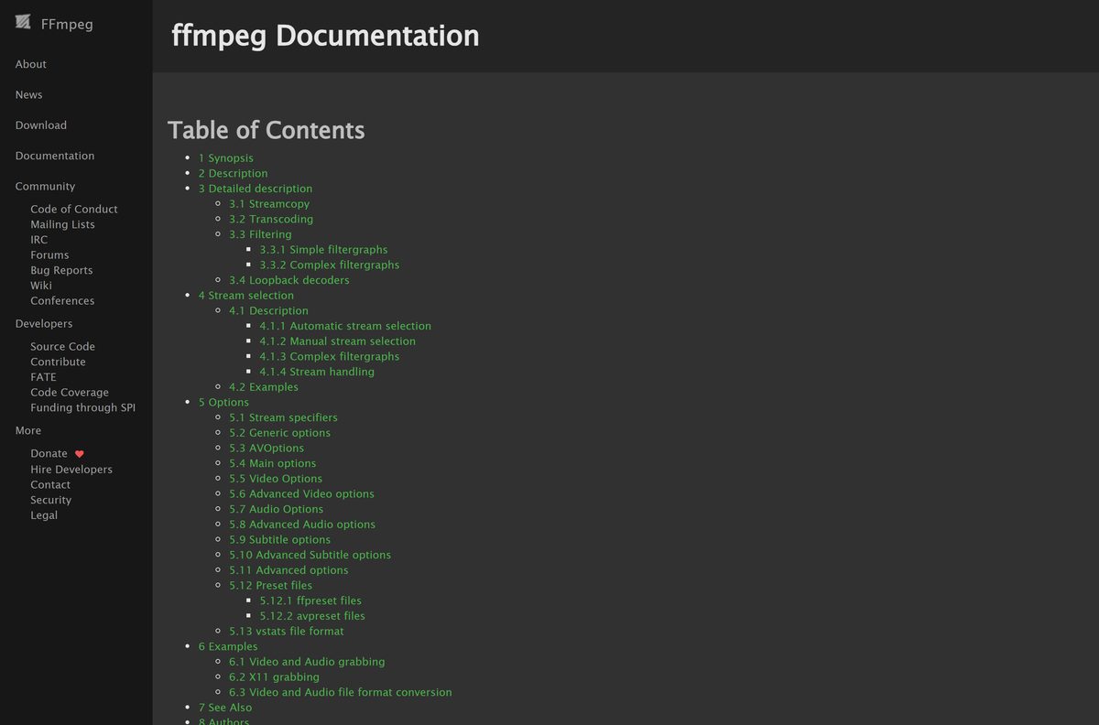Open 3.2 Transcoding section
Viewport: 1099px width, 725px height.
[x=271, y=219]
